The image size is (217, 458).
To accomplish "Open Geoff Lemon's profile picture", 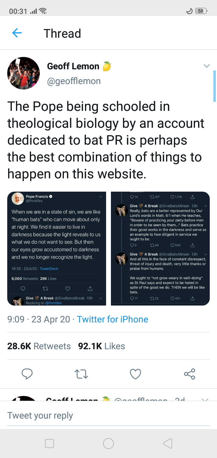I will tap(24, 73).
